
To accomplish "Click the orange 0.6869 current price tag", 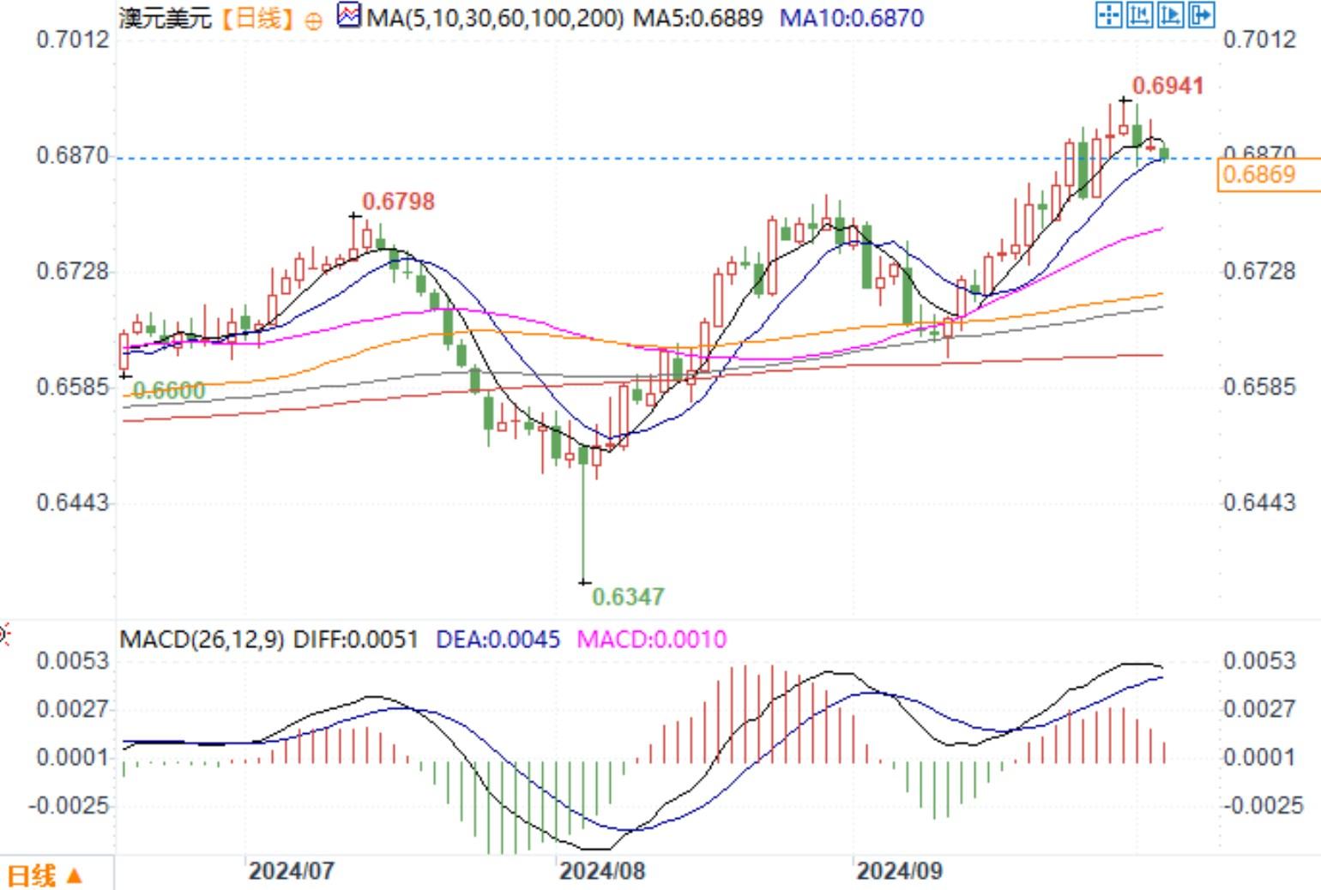I will point(1258,175).
